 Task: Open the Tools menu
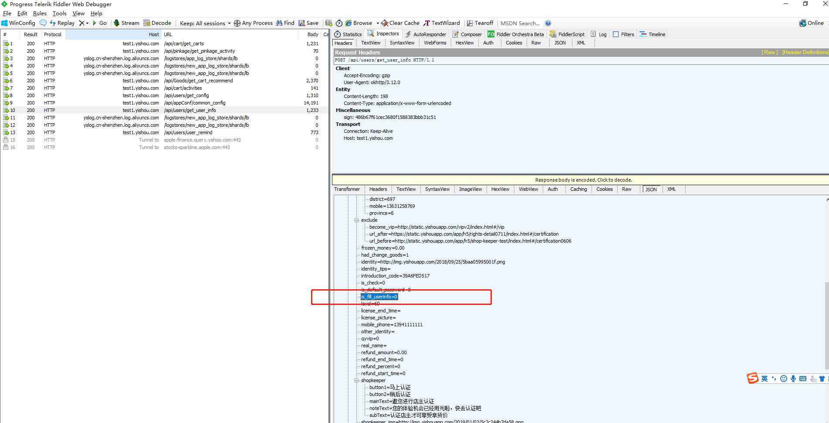coord(60,14)
